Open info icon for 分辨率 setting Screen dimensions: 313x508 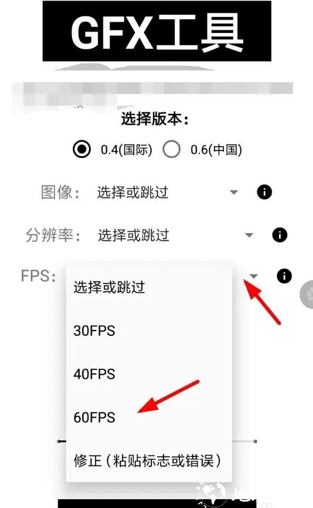click(280, 235)
